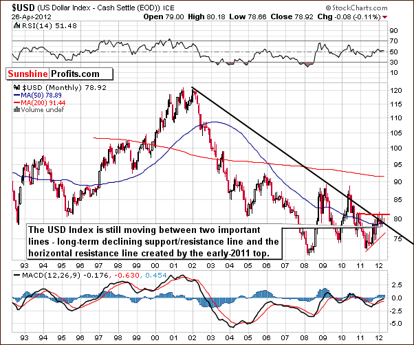This screenshot has height=345, width=414.
Task: Click the 120 price level on right axis
Action: (x=396, y=91)
